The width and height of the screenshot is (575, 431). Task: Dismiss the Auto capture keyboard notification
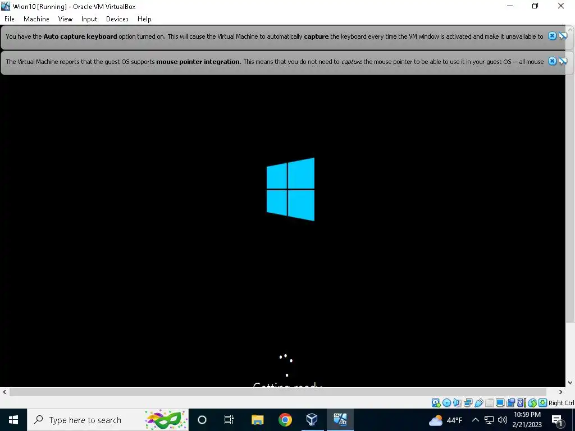(552, 36)
